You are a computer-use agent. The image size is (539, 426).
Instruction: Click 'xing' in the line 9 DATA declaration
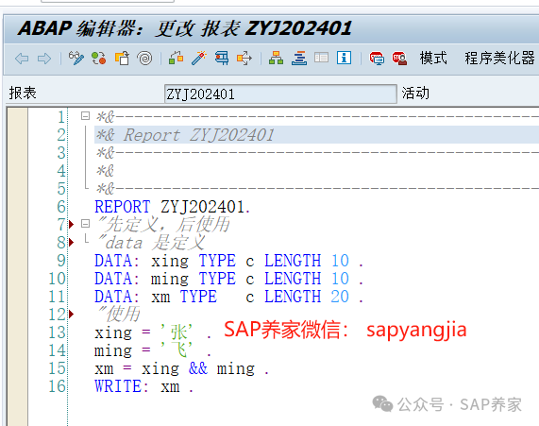(170, 262)
